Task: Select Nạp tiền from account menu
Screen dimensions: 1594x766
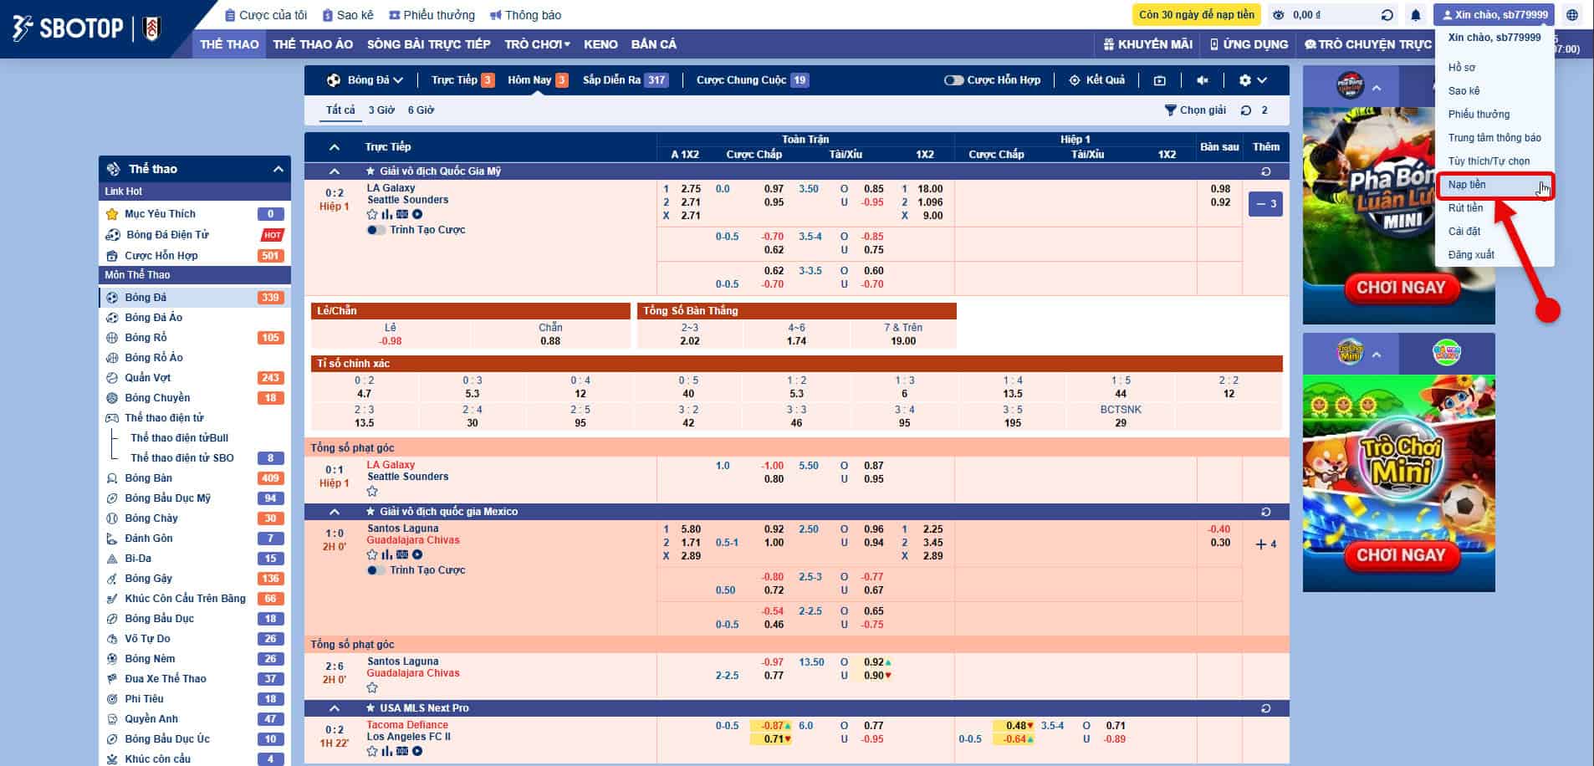Action: (1467, 185)
